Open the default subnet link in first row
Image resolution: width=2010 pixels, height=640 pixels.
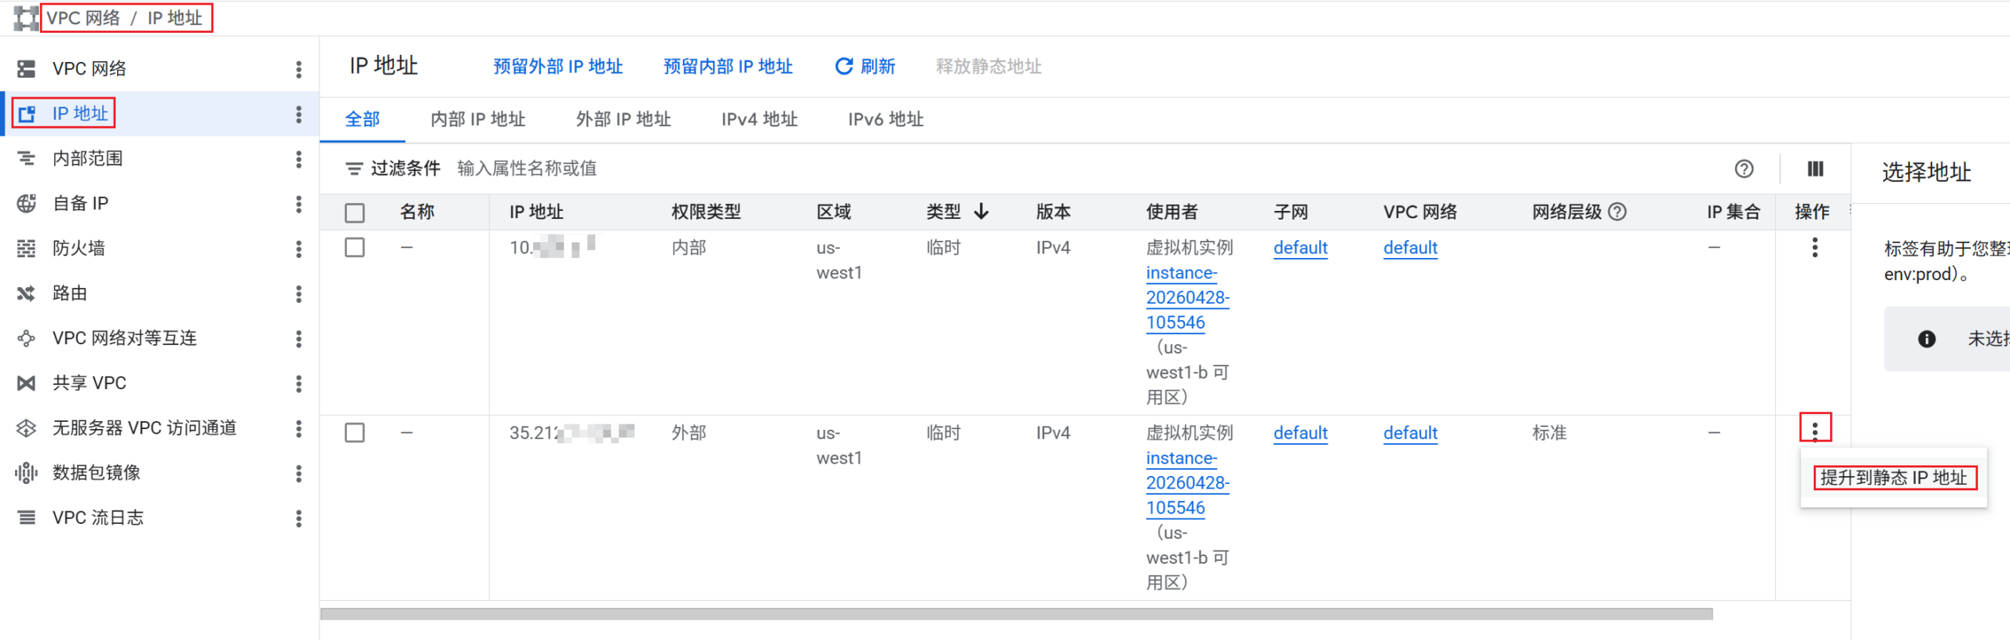click(x=1300, y=248)
